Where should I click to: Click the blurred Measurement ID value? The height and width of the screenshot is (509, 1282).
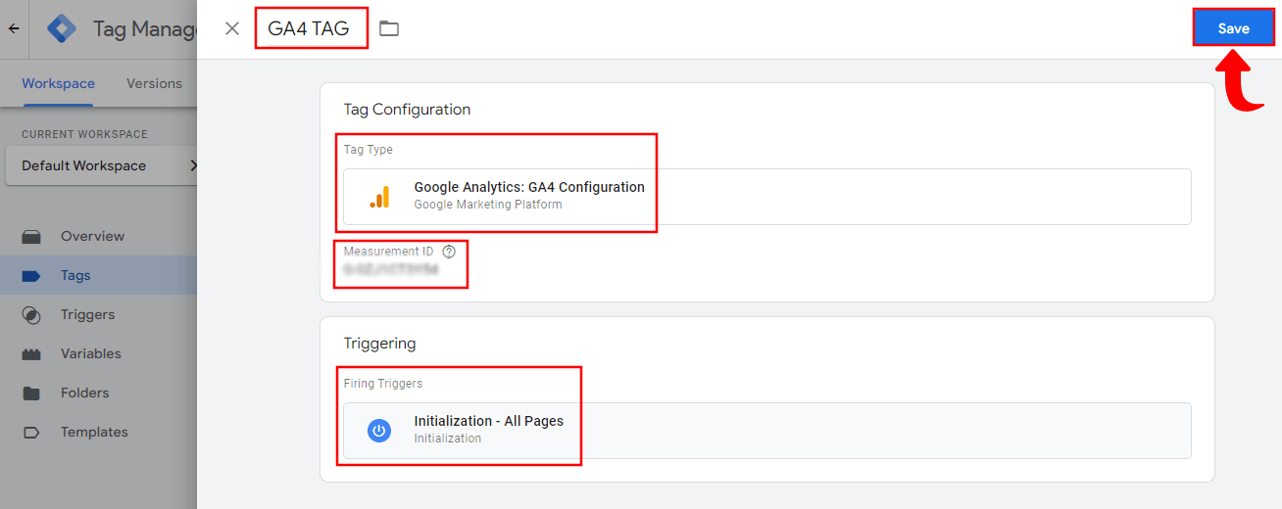pos(390,269)
